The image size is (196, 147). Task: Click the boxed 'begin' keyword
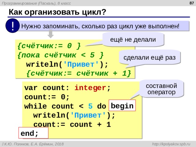[x=122, y=105]
